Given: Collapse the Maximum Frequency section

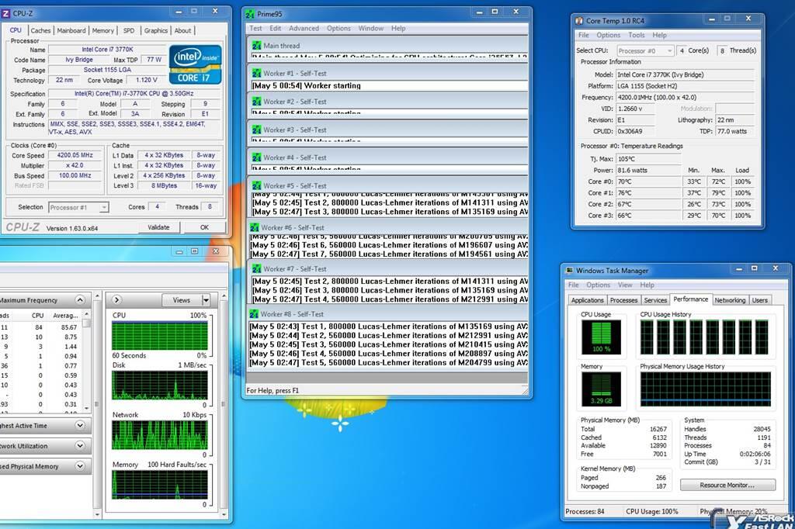Looking at the screenshot, I should [80, 300].
